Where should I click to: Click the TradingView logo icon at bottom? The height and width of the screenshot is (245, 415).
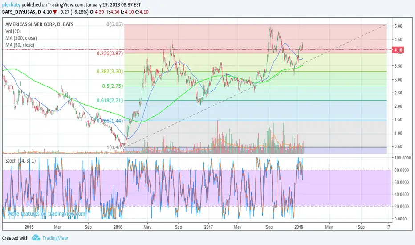[x=36, y=237]
